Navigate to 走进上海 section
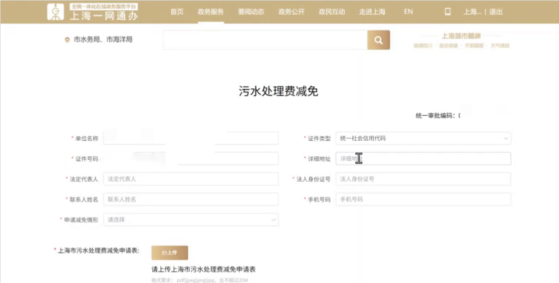 tap(373, 12)
